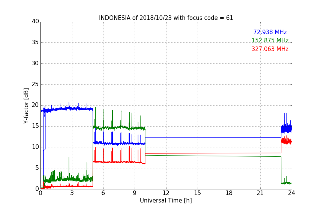Click x-axis tick label 24
The image size is (324, 216).
(x=291, y=193)
